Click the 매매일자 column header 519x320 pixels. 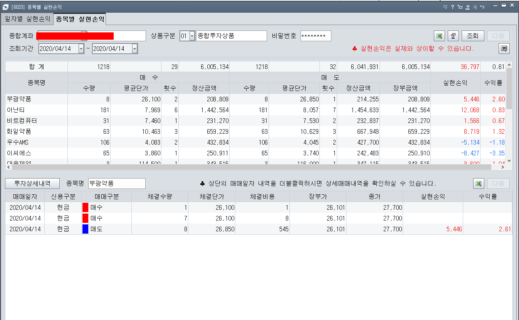25,197
